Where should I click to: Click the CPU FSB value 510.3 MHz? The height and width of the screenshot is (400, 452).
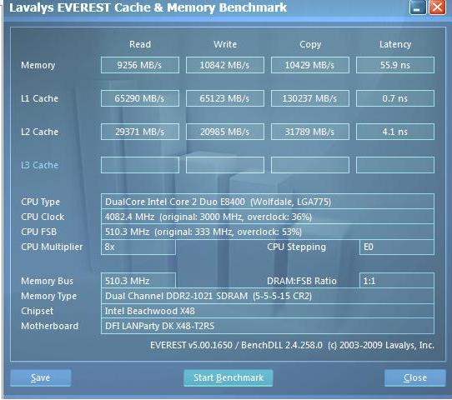[x=268, y=232]
